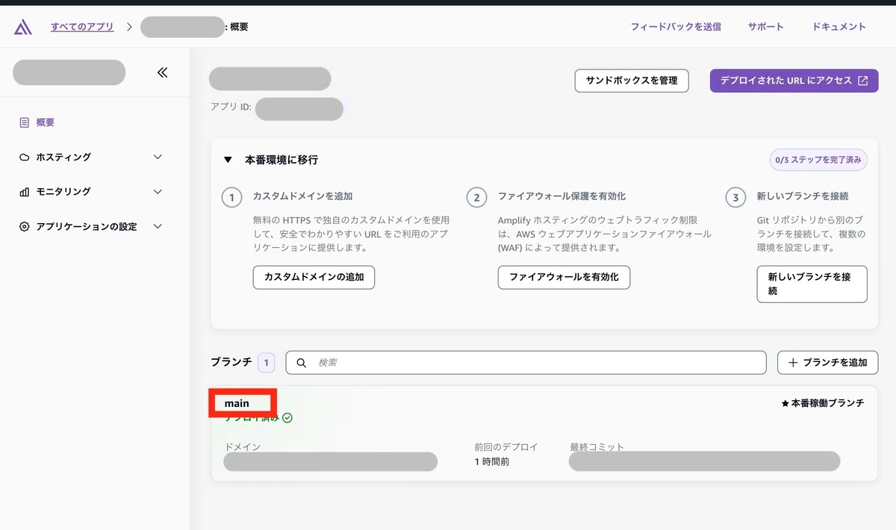This screenshot has height=530, width=896.
Task: Expand the モニタリング menu chevron
Action: 158,192
